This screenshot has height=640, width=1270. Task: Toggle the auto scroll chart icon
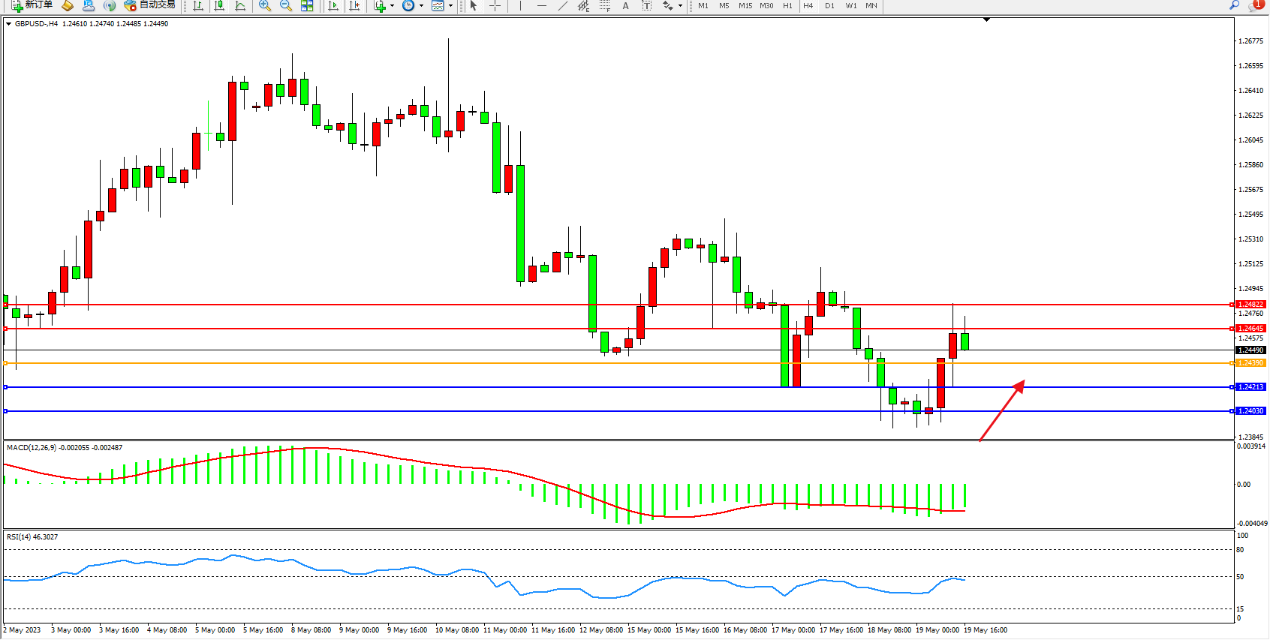pyautogui.click(x=334, y=6)
